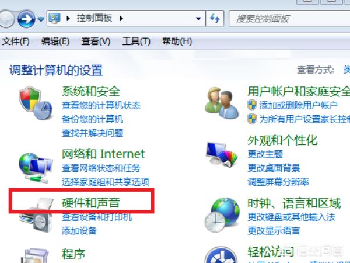Image resolution: width=350 pixels, height=263 pixels.
Task: Click the 更改桌面背景 link
Action: click(x=274, y=168)
